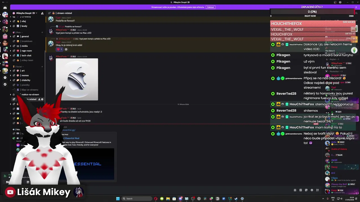
Task: Open the help question mark icon
Action: click(x=340, y=2)
